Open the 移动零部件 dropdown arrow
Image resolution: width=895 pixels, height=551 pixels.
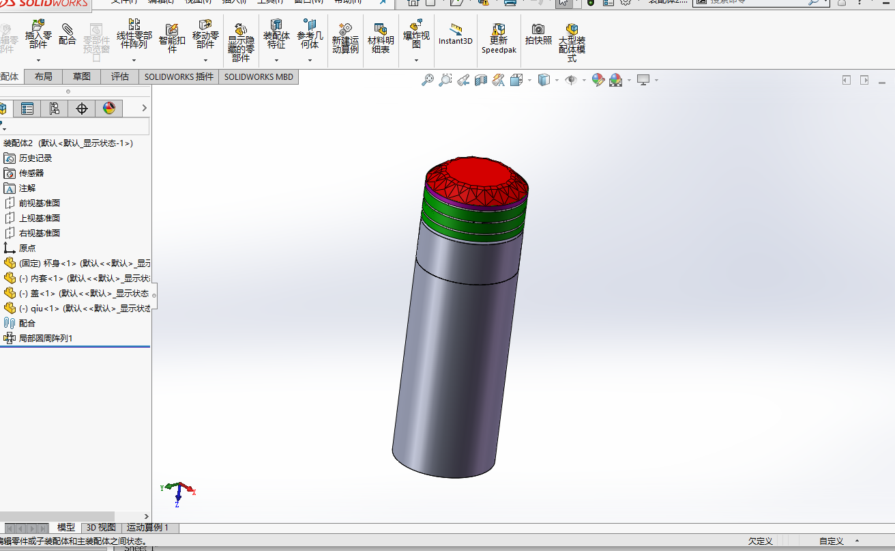pyautogui.click(x=205, y=60)
